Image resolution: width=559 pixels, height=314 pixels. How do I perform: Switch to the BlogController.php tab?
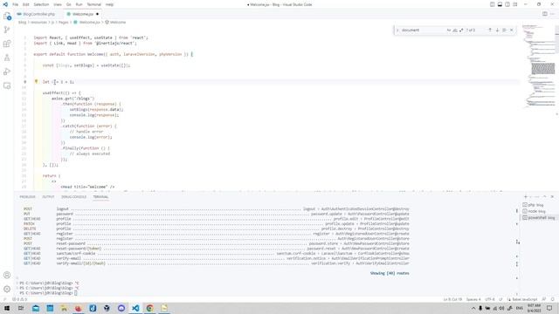pos(38,14)
